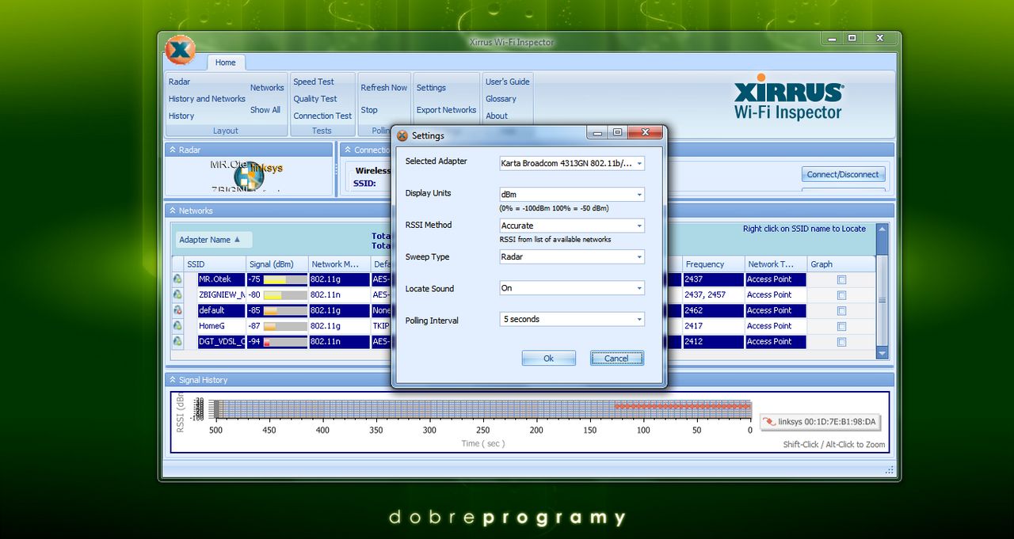Select the default SSID cell
Image resolution: width=1014 pixels, height=539 pixels.
[222, 310]
